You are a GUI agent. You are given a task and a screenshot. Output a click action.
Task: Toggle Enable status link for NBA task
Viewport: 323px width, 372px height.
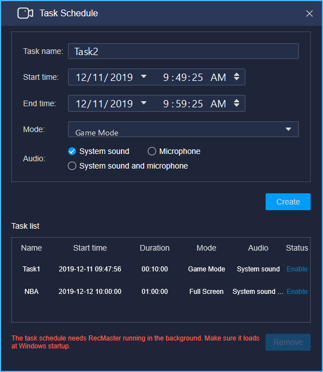297,291
